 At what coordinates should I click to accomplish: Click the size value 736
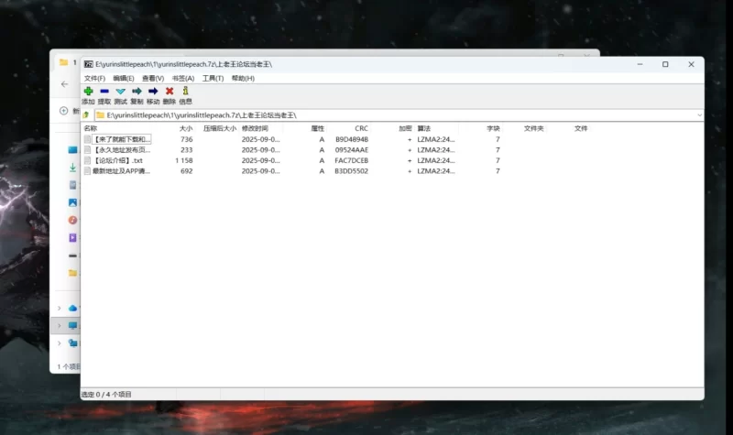187,139
